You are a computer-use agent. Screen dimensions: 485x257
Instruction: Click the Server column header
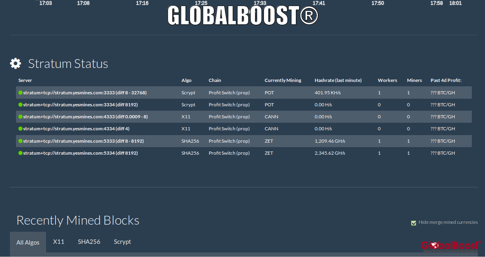coord(25,80)
